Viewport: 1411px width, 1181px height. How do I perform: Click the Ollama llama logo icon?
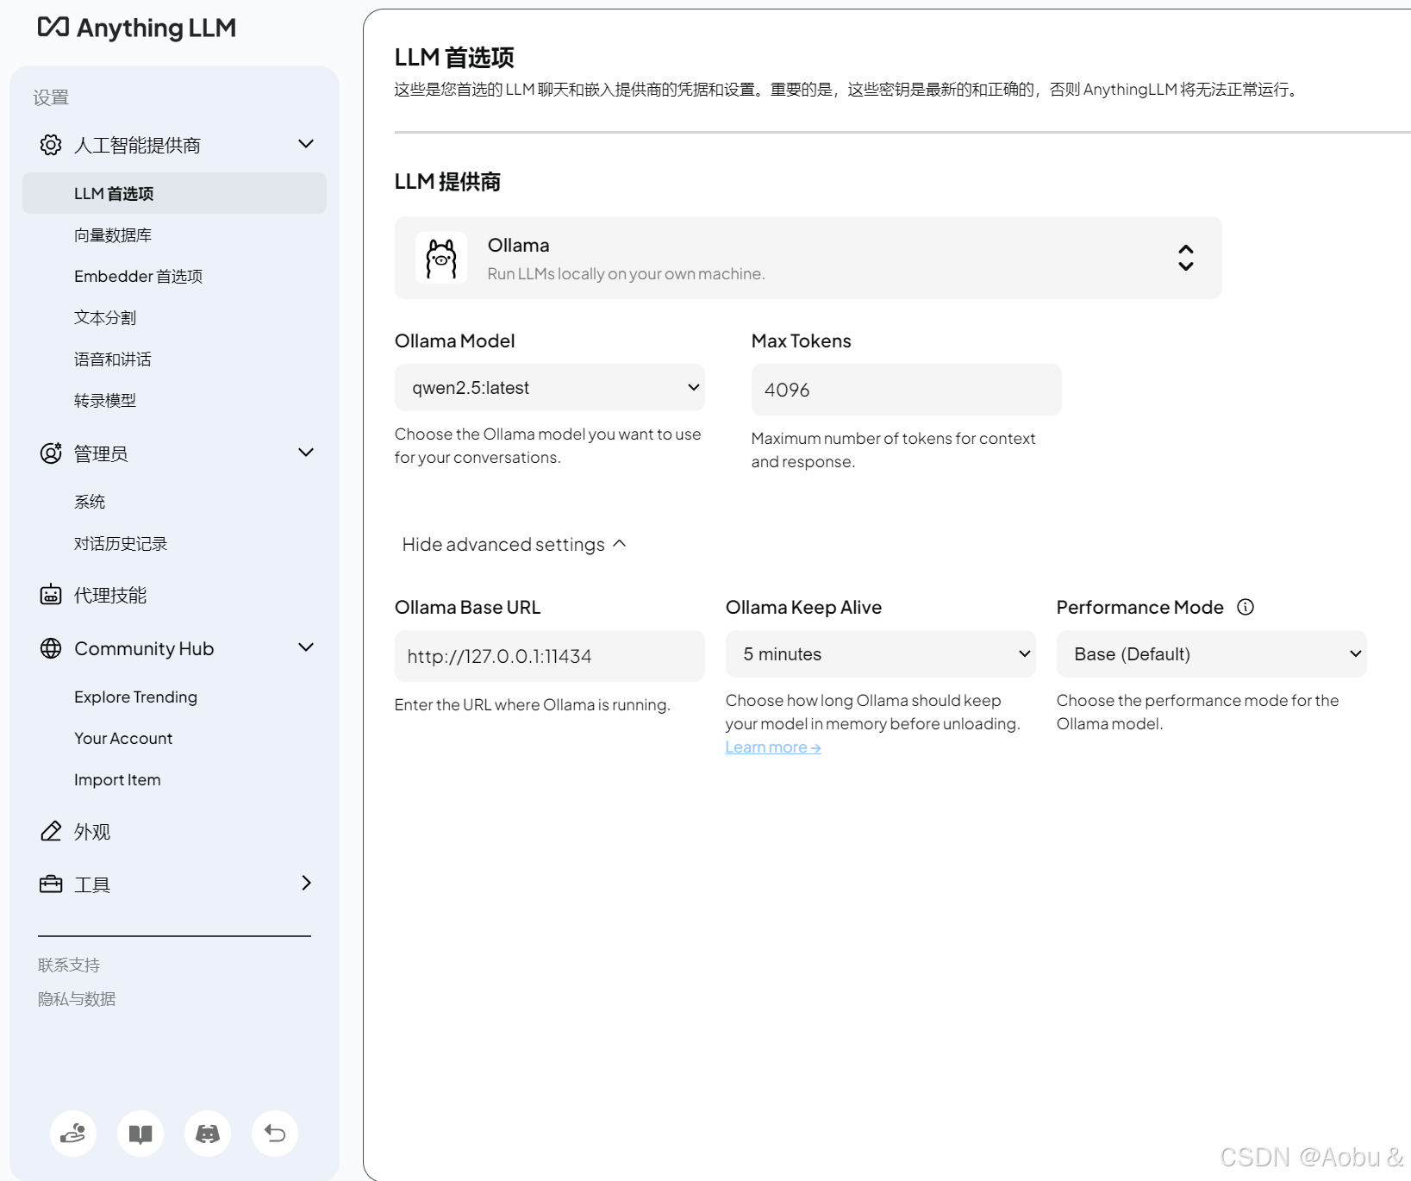pyautogui.click(x=441, y=258)
